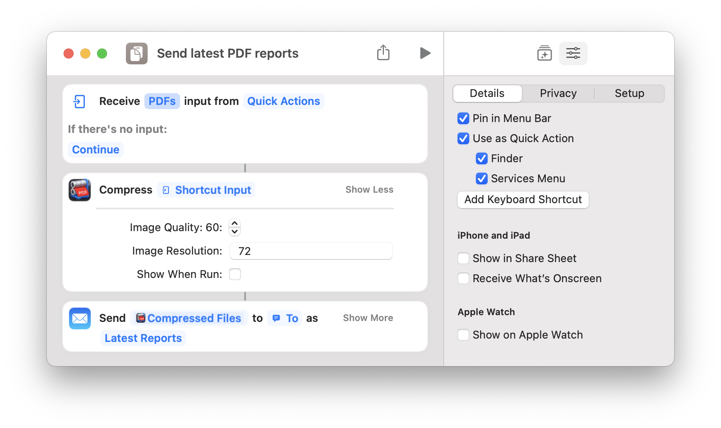Switch to the Privacy tab
The height and width of the screenshot is (428, 721).
tap(558, 94)
